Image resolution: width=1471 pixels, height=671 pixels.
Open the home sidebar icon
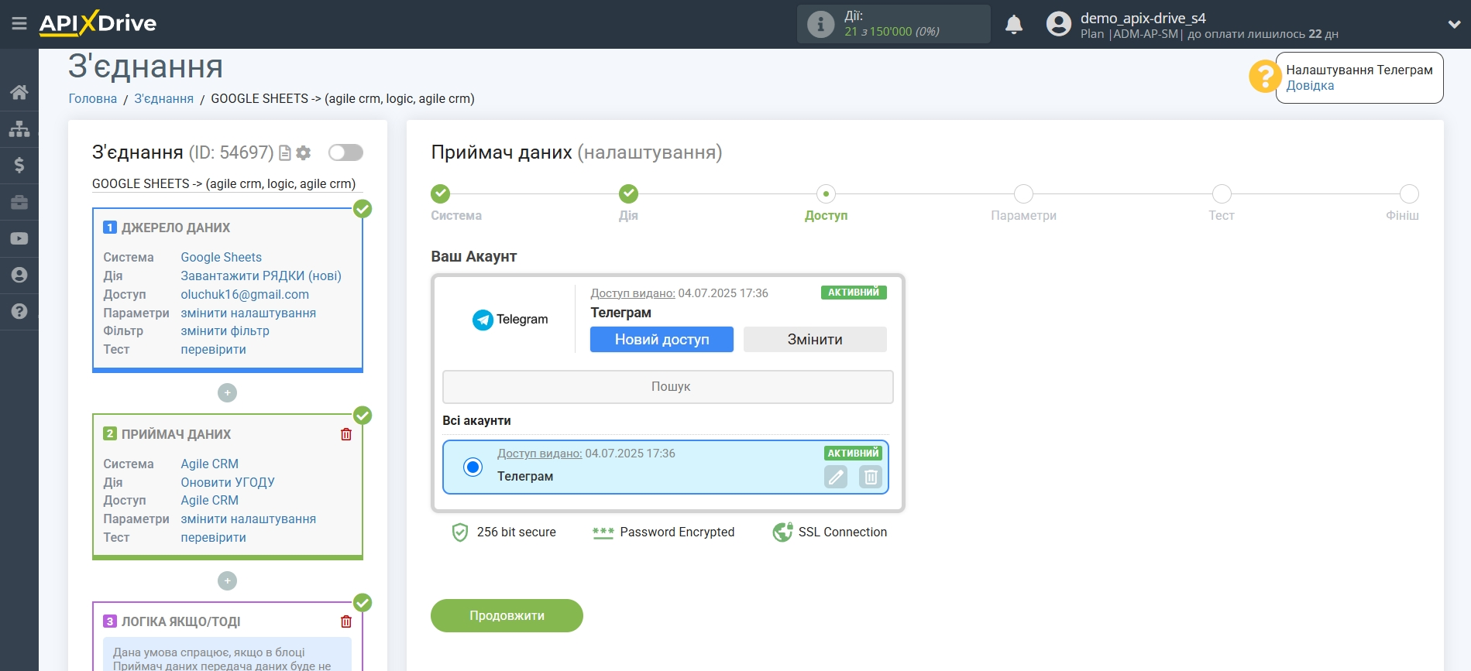coord(19,92)
